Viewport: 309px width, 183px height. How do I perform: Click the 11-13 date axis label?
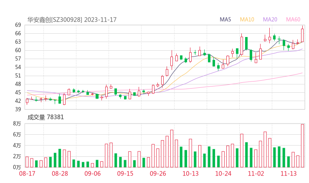tap(289, 173)
